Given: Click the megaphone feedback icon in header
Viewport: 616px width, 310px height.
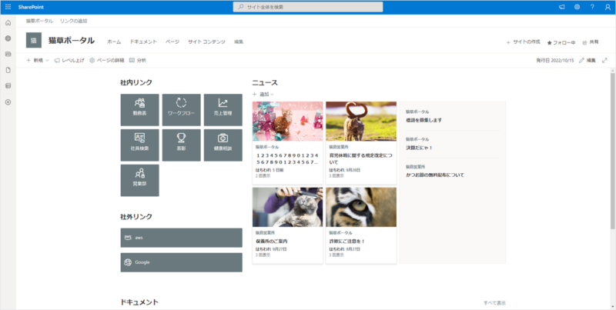Looking at the screenshot, I should coord(561,7).
